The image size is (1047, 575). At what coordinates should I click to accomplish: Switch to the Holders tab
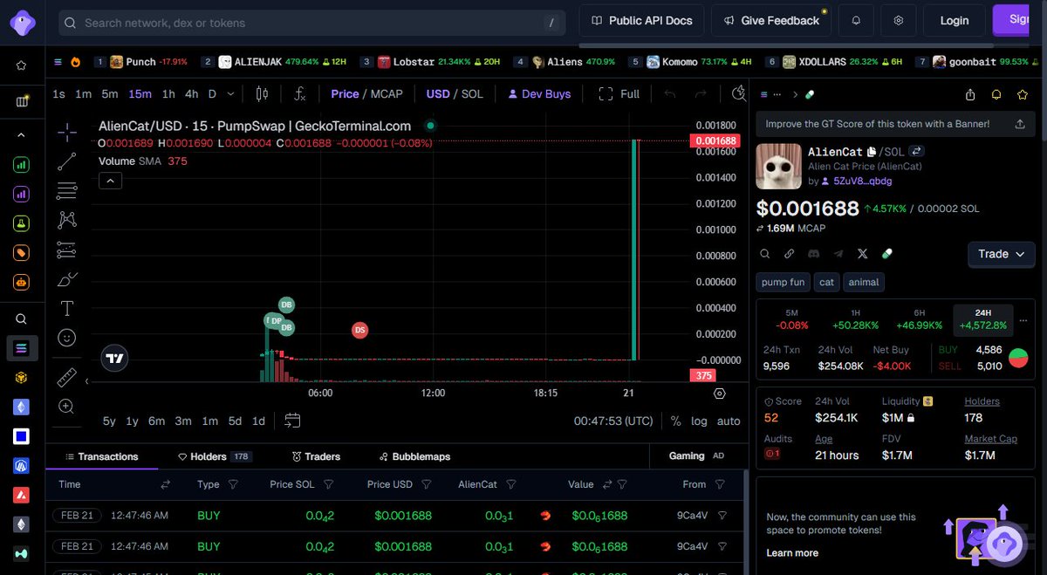coord(215,456)
